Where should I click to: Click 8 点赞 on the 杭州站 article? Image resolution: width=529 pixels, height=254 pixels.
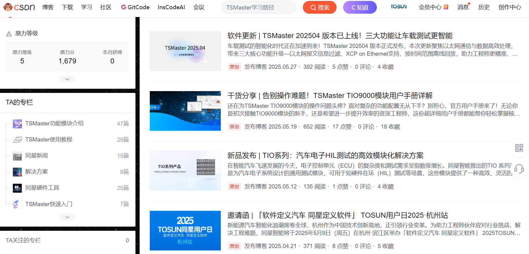tap(340, 246)
